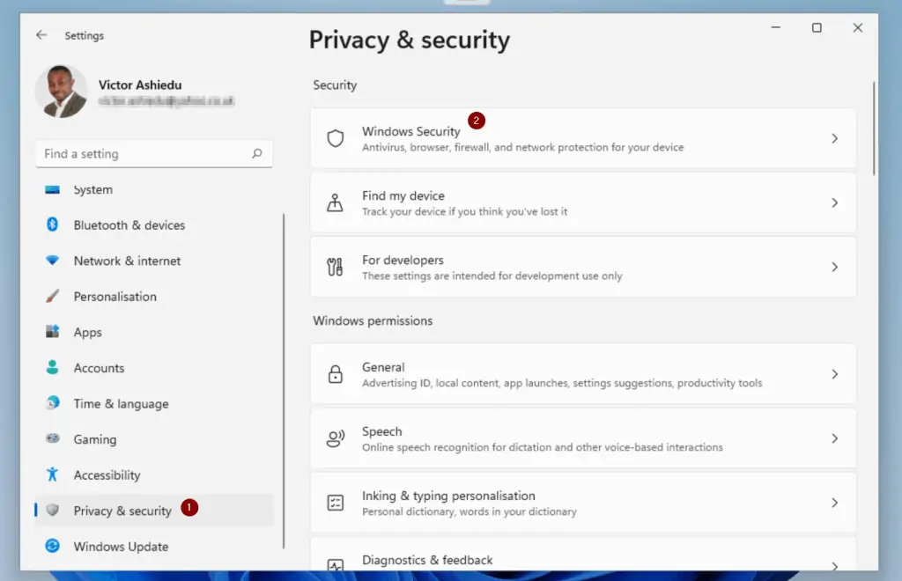The height and width of the screenshot is (581, 902).
Task: Click the Windows Update sync icon
Action: click(x=52, y=546)
